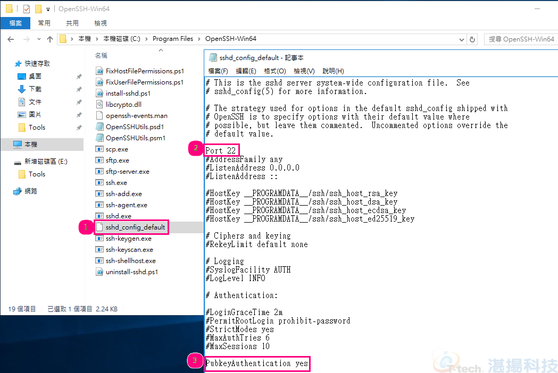558x373 pixels.
Task: Open 文件 in quick access
Action: (35, 102)
